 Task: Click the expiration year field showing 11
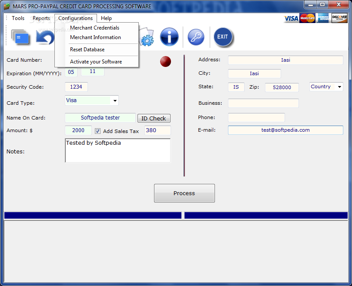[x=93, y=72]
